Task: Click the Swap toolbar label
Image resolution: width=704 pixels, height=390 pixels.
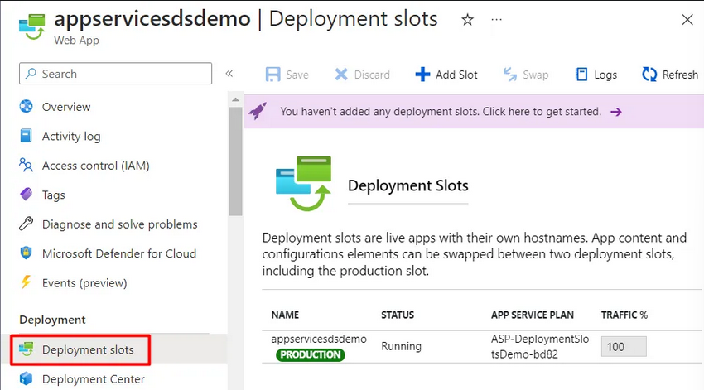Action: tap(536, 75)
